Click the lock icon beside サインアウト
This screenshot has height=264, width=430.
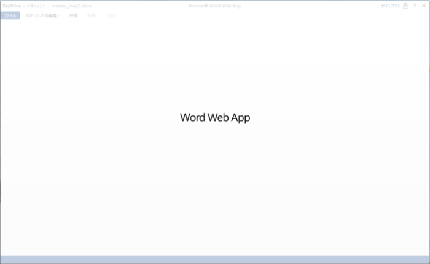point(405,6)
